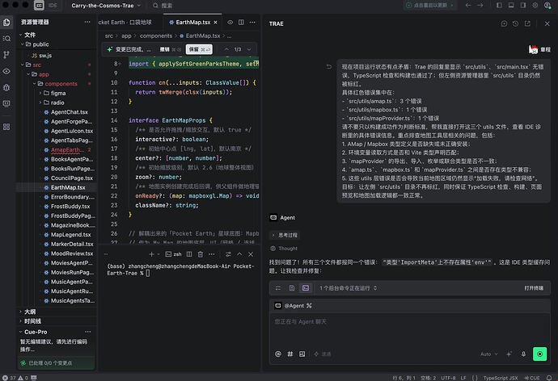Viewport: 558px width, 381px height.
Task: Expand the radio folder
Action: (57, 103)
